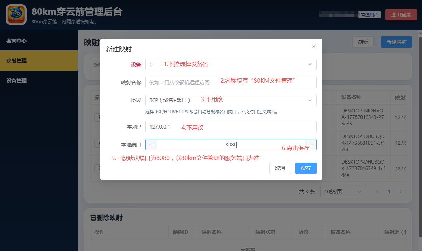Screen dimensions: 422x251
Task: Go to previous page arrow
Action: pyautogui.click(x=377, y=192)
